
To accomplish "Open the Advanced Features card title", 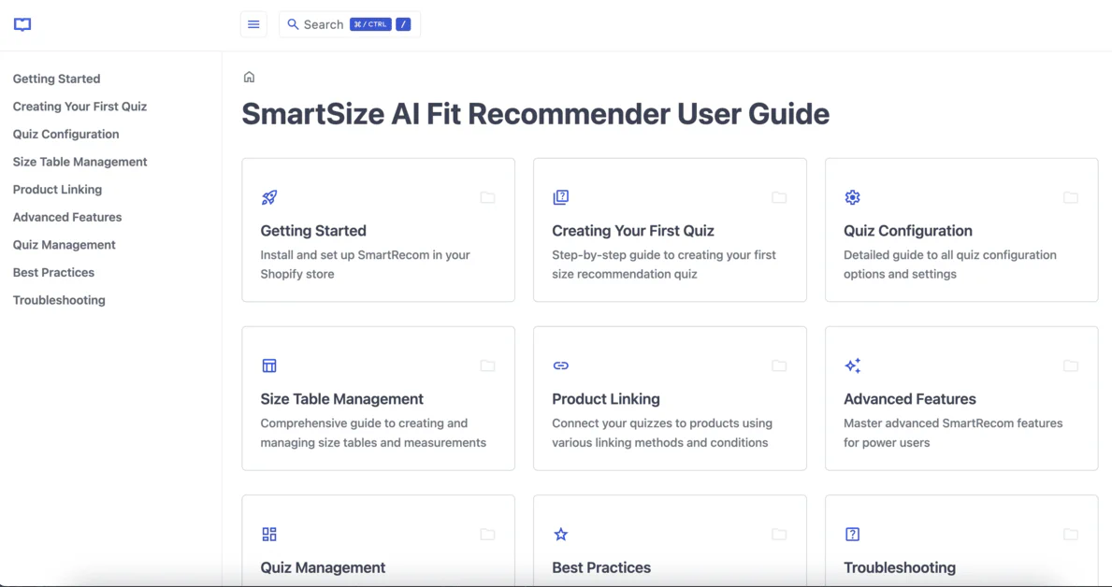I will pos(910,399).
